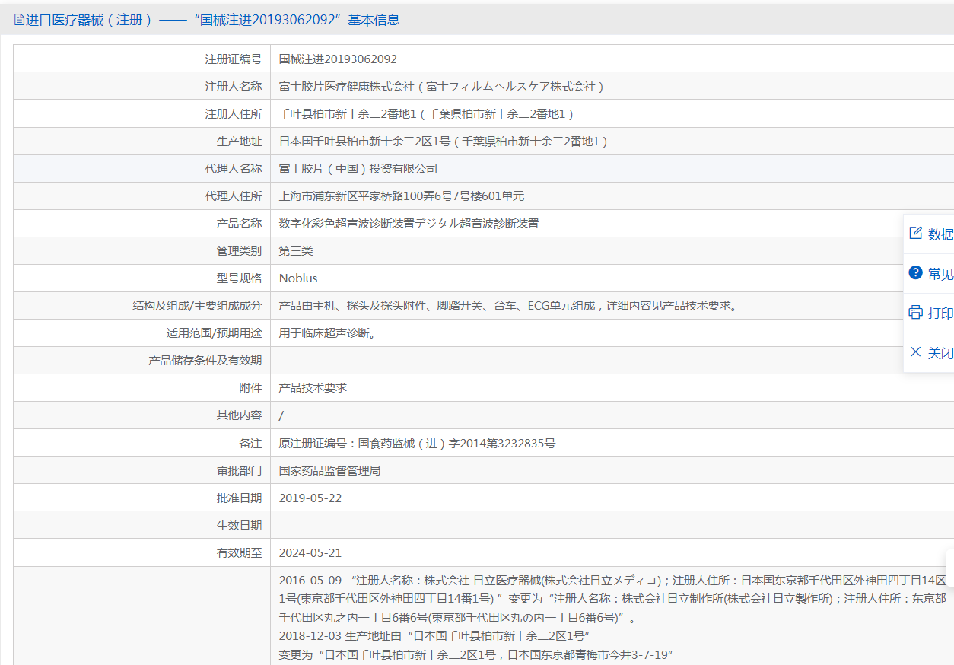
Task: Close the detail panel via 关闭
Action: pos(929,353)
